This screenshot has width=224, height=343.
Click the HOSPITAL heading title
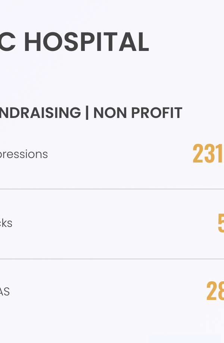click(87, 42)
